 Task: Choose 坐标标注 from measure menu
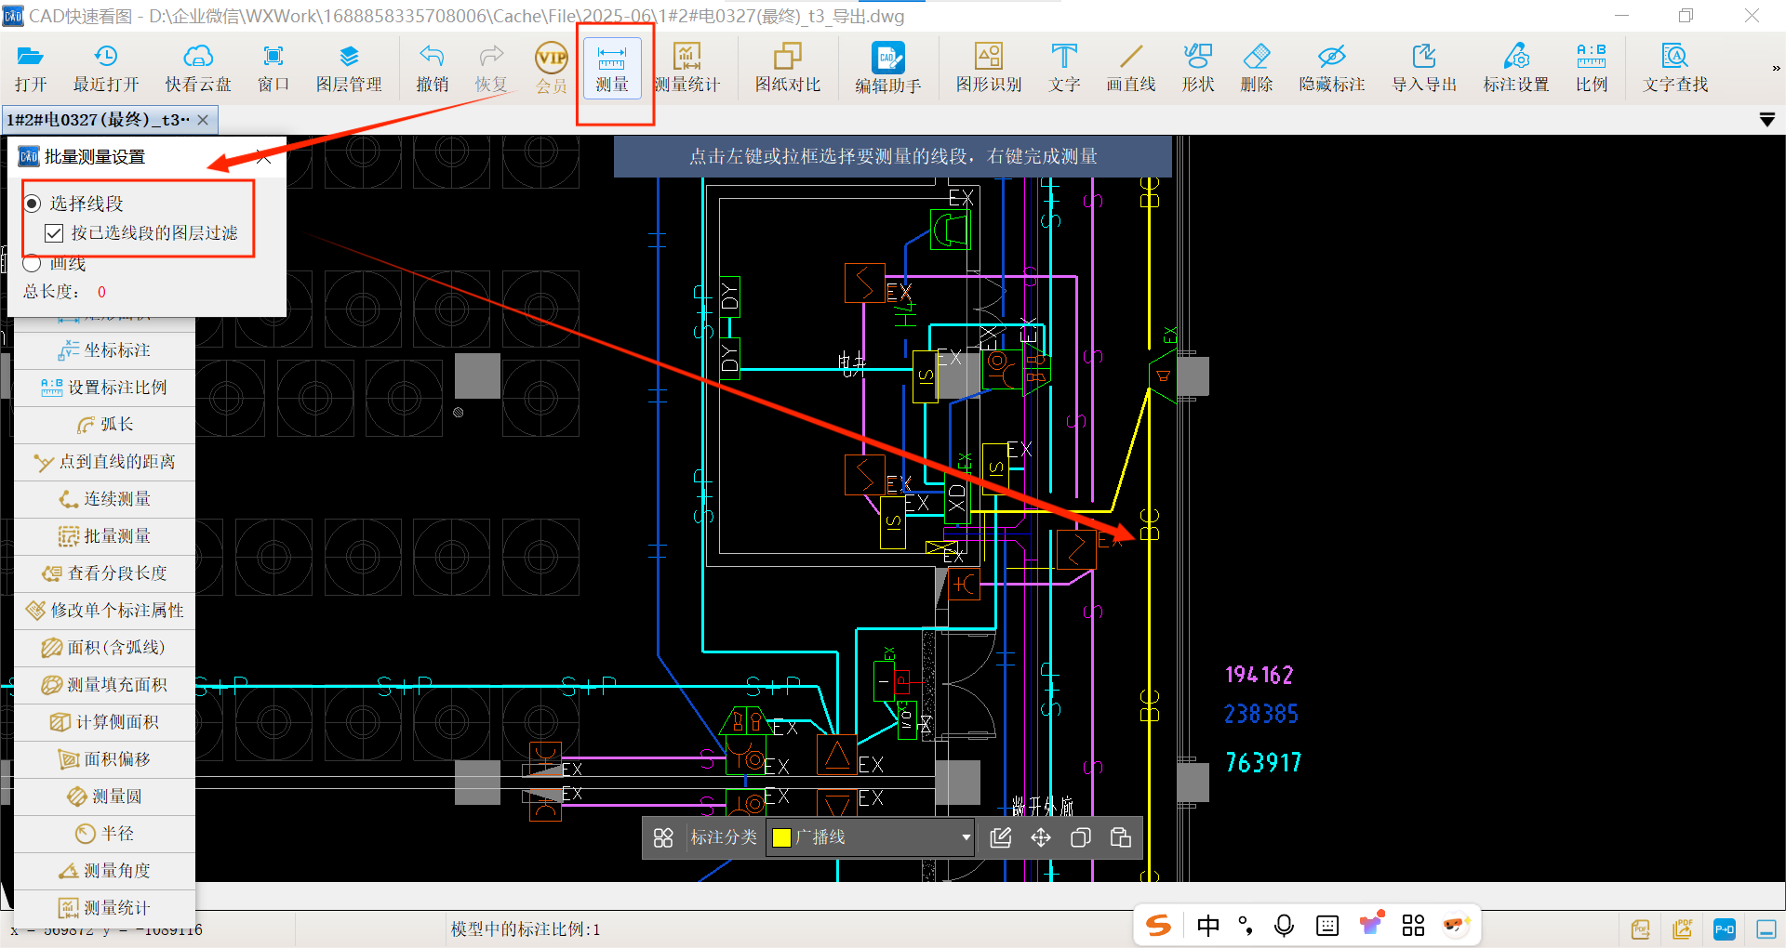(104, 350)
